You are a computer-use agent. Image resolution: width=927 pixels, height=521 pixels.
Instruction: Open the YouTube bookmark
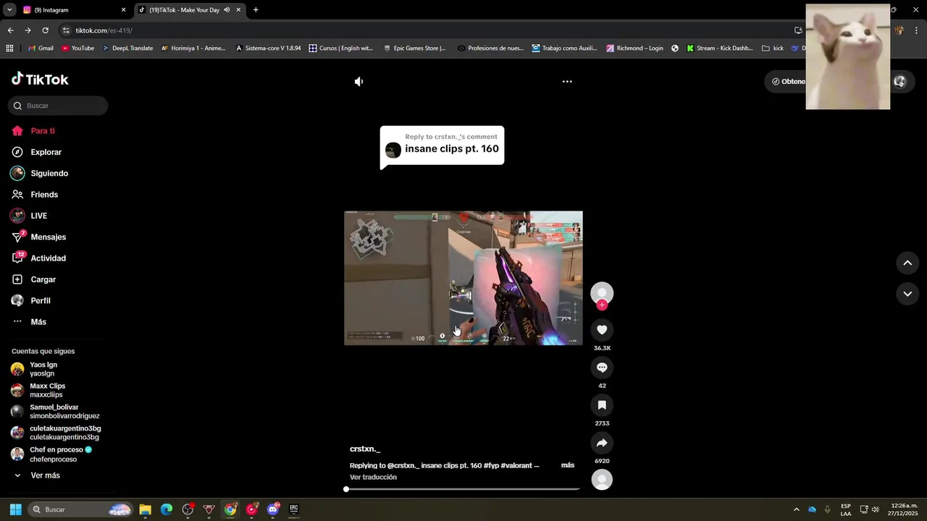pyautogui.click(x=78, y=48)
